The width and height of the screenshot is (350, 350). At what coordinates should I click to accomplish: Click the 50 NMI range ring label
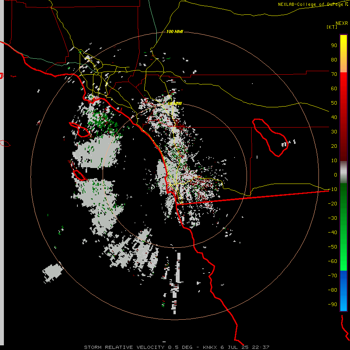point(175,104)
